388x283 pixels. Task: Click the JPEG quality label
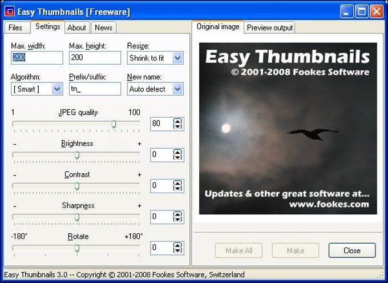78,113
